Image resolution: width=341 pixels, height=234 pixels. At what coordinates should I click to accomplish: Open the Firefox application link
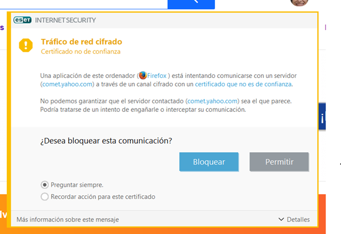(157, 76)
